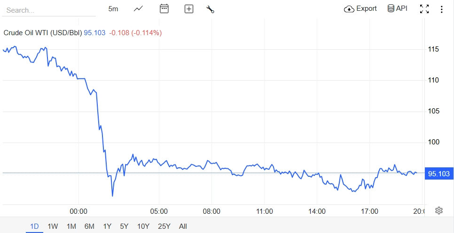This screenshot has width=454, height=233.
Task: Select the 1D time range tab
Action: pos(34,226)
